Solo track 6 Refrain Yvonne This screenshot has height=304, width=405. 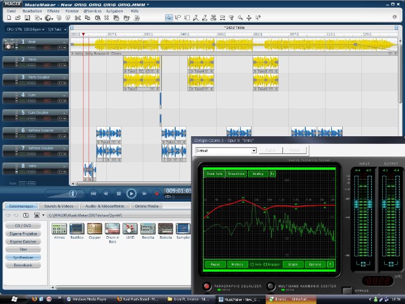coord(23,136)
